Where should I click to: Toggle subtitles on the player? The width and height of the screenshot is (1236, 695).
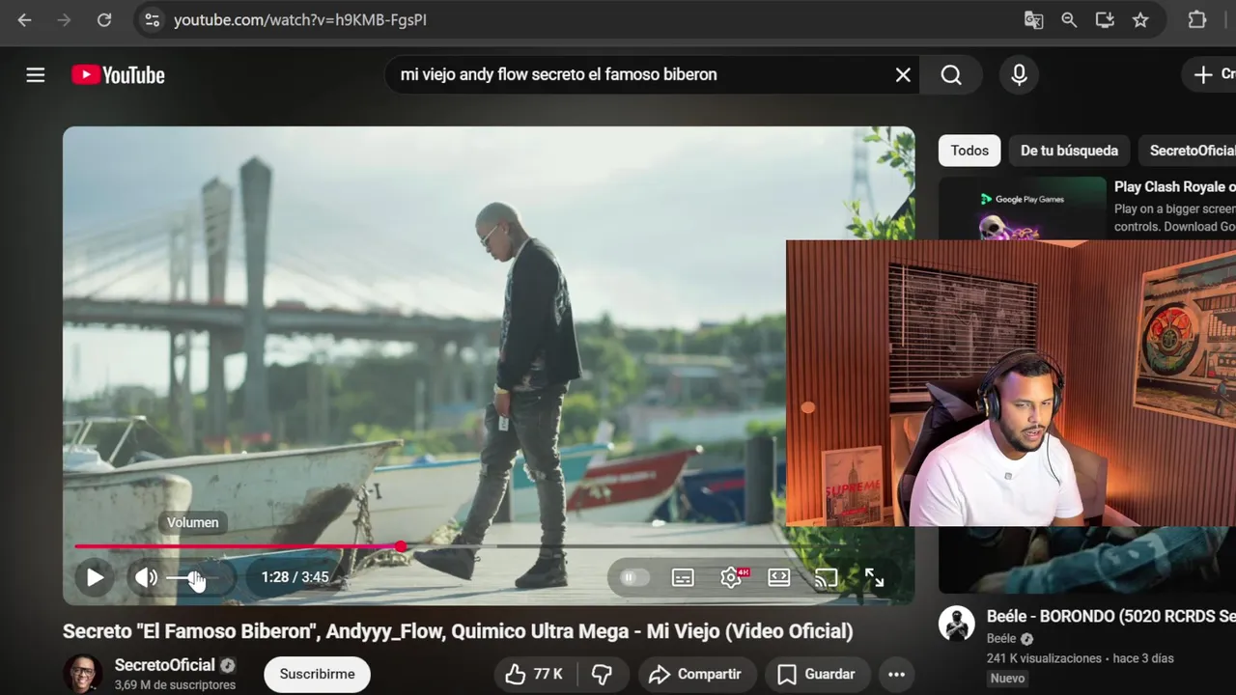point(683,577)
